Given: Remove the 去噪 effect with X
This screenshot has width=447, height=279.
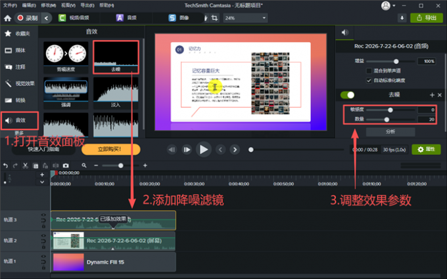Looking at the screenshot, I should pyautogui.click(x=440, y=95).
